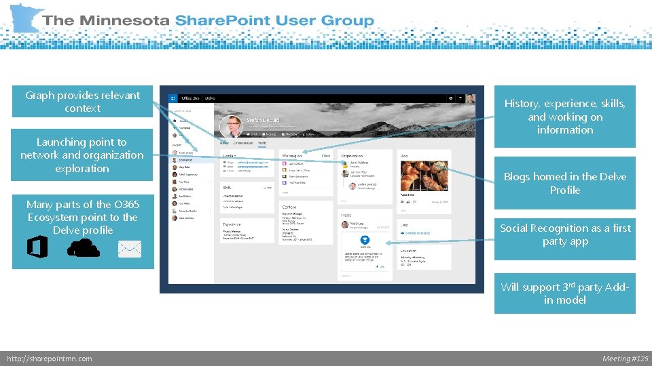This screenshot has height=366, width=652.
Task: Click the blue trophy praise icon
Action: [365, 240]
